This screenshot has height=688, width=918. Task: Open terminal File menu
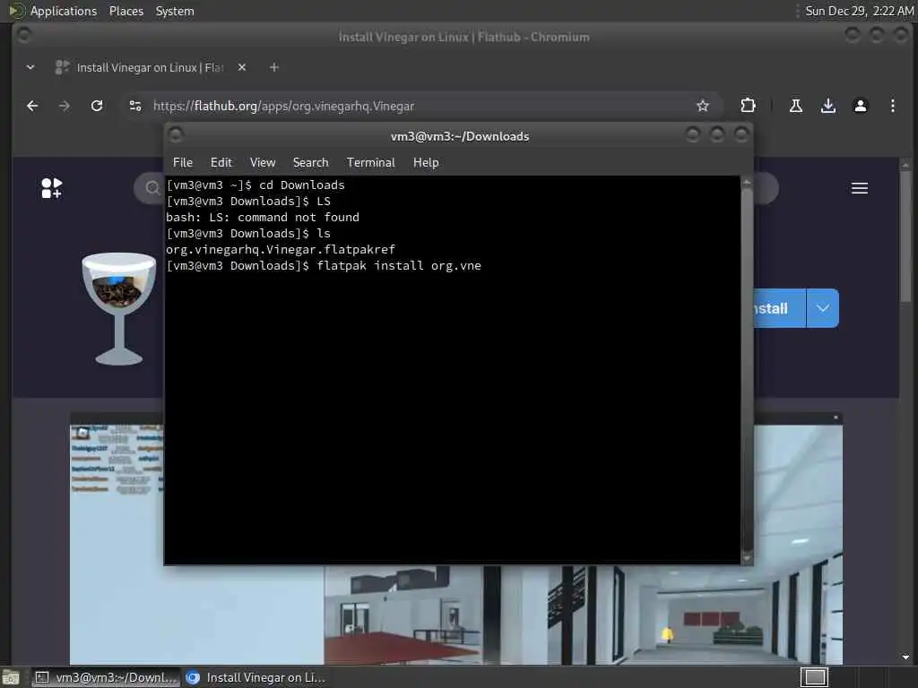(183, 163)
